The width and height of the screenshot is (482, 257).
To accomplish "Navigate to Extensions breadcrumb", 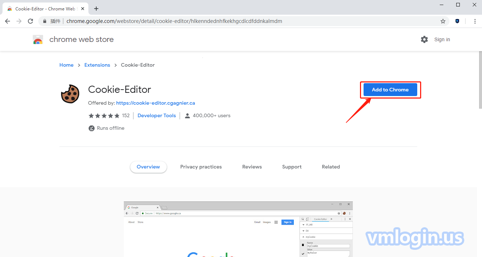I will pos(97,65).
